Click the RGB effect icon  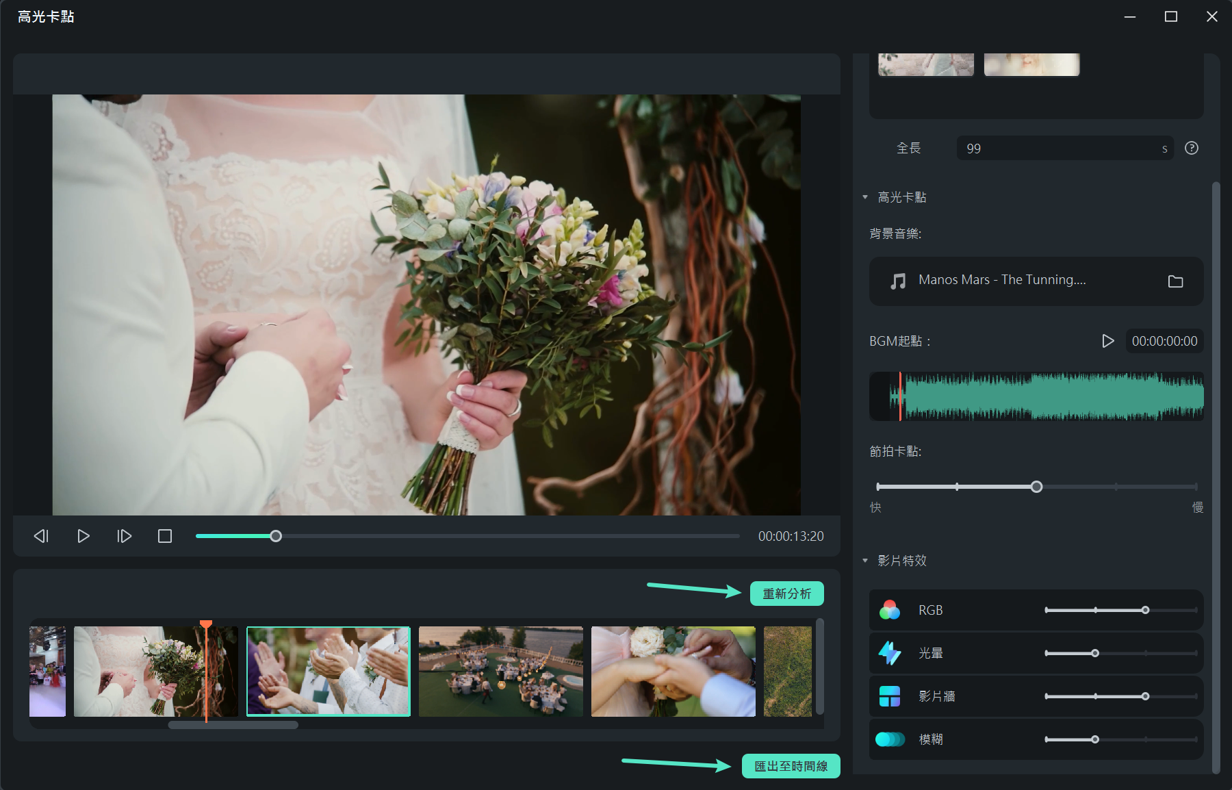pos(890,610)
